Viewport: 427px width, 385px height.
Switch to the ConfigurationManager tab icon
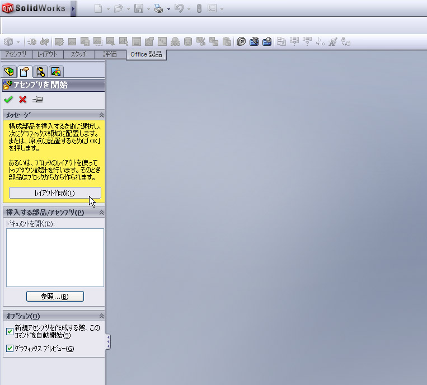[x=40, y=72]
